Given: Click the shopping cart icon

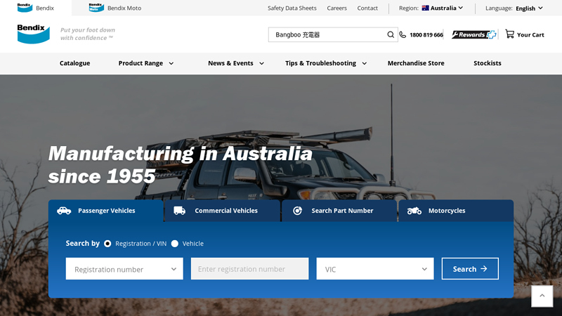Looking at the screenshot, I should click(509, 34).
